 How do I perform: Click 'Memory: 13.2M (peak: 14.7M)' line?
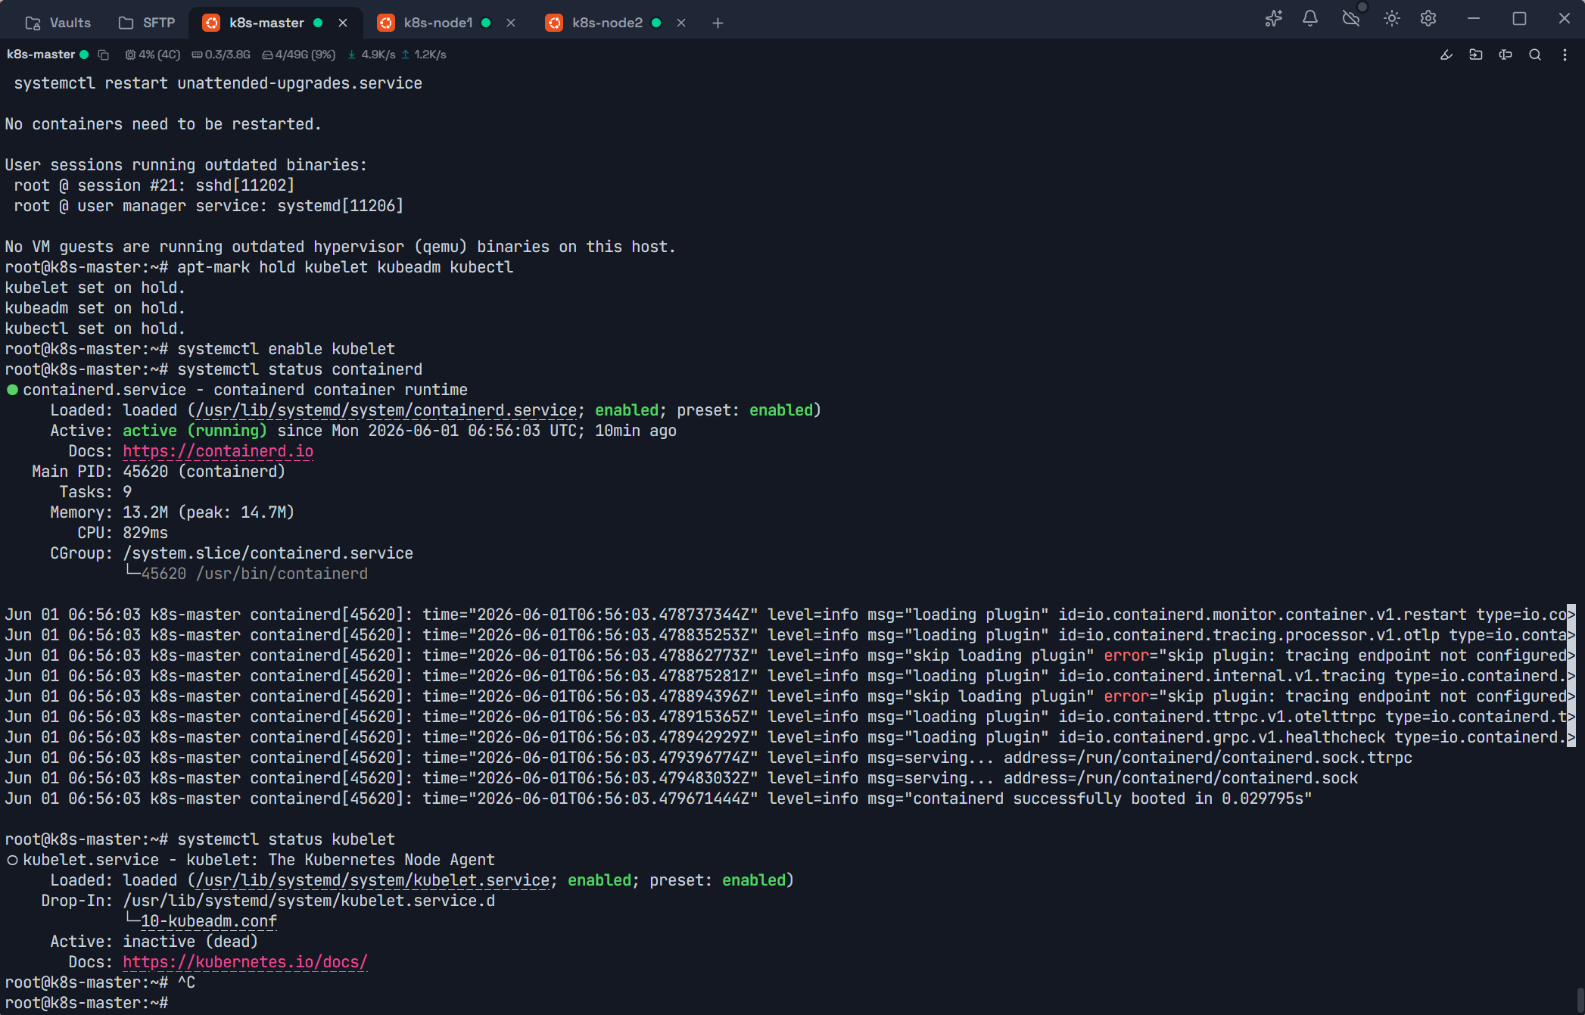click(173, 512)
